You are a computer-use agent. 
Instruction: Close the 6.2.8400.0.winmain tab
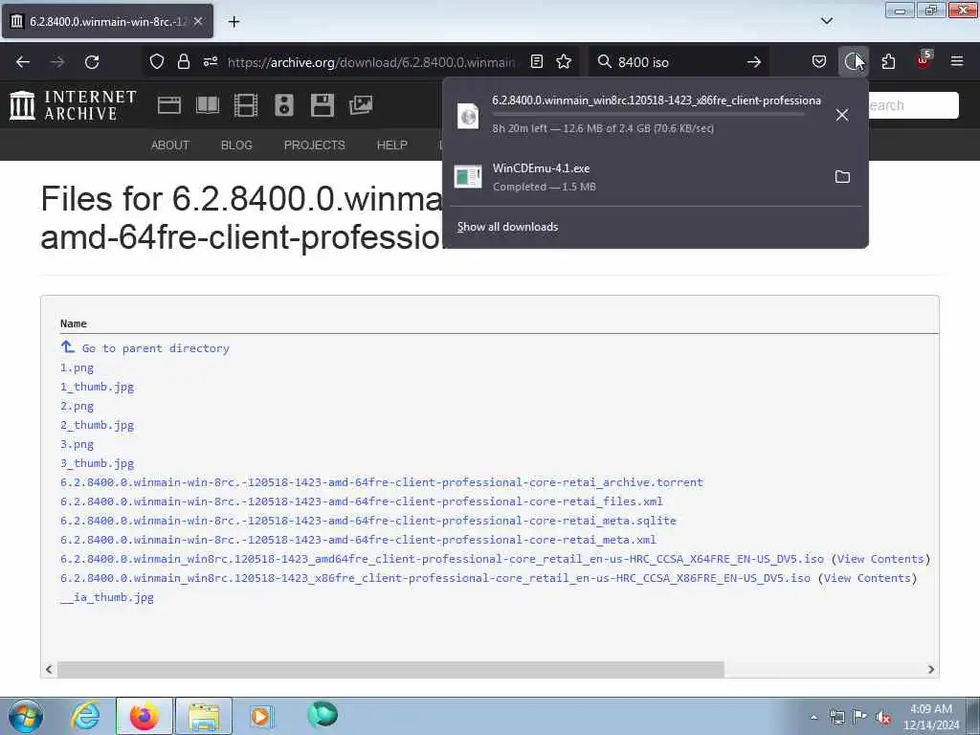coord(198,21)
